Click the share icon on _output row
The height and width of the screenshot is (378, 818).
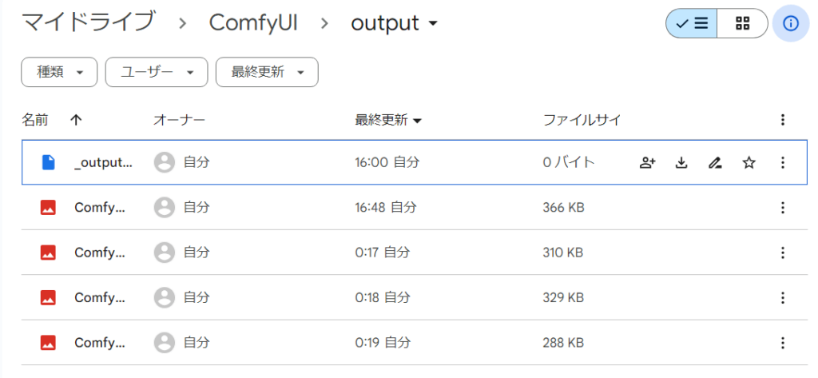(648, 163)
